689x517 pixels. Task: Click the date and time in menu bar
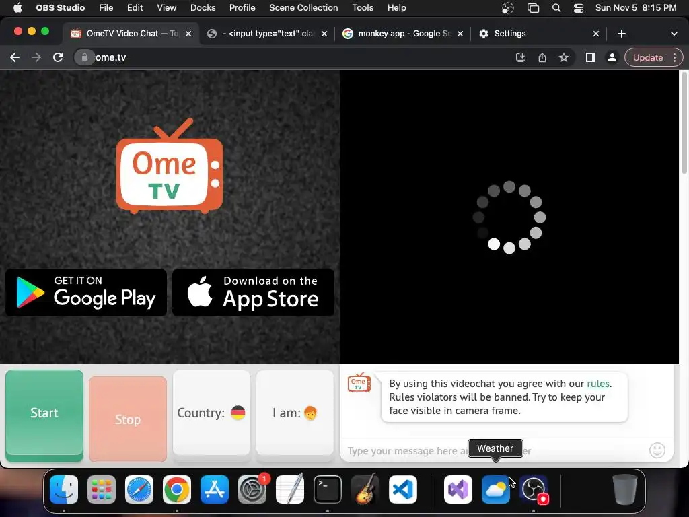click(x=635, y=8)
